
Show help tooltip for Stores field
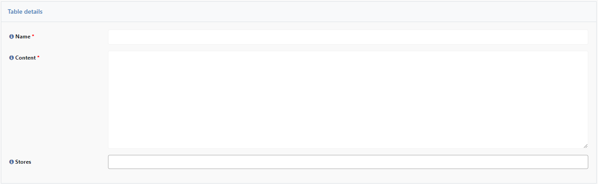point(12,162)
